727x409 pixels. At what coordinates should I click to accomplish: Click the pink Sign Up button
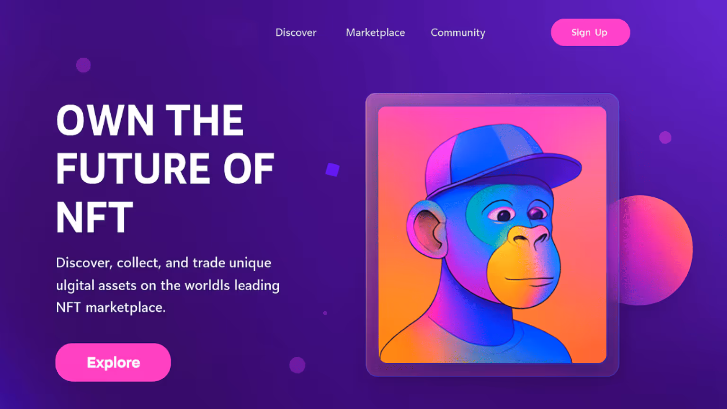(x=590, y=32)
